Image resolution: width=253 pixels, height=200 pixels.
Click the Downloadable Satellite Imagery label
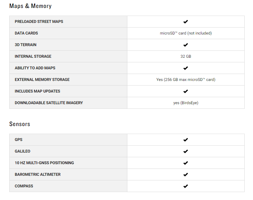(49, 103)
